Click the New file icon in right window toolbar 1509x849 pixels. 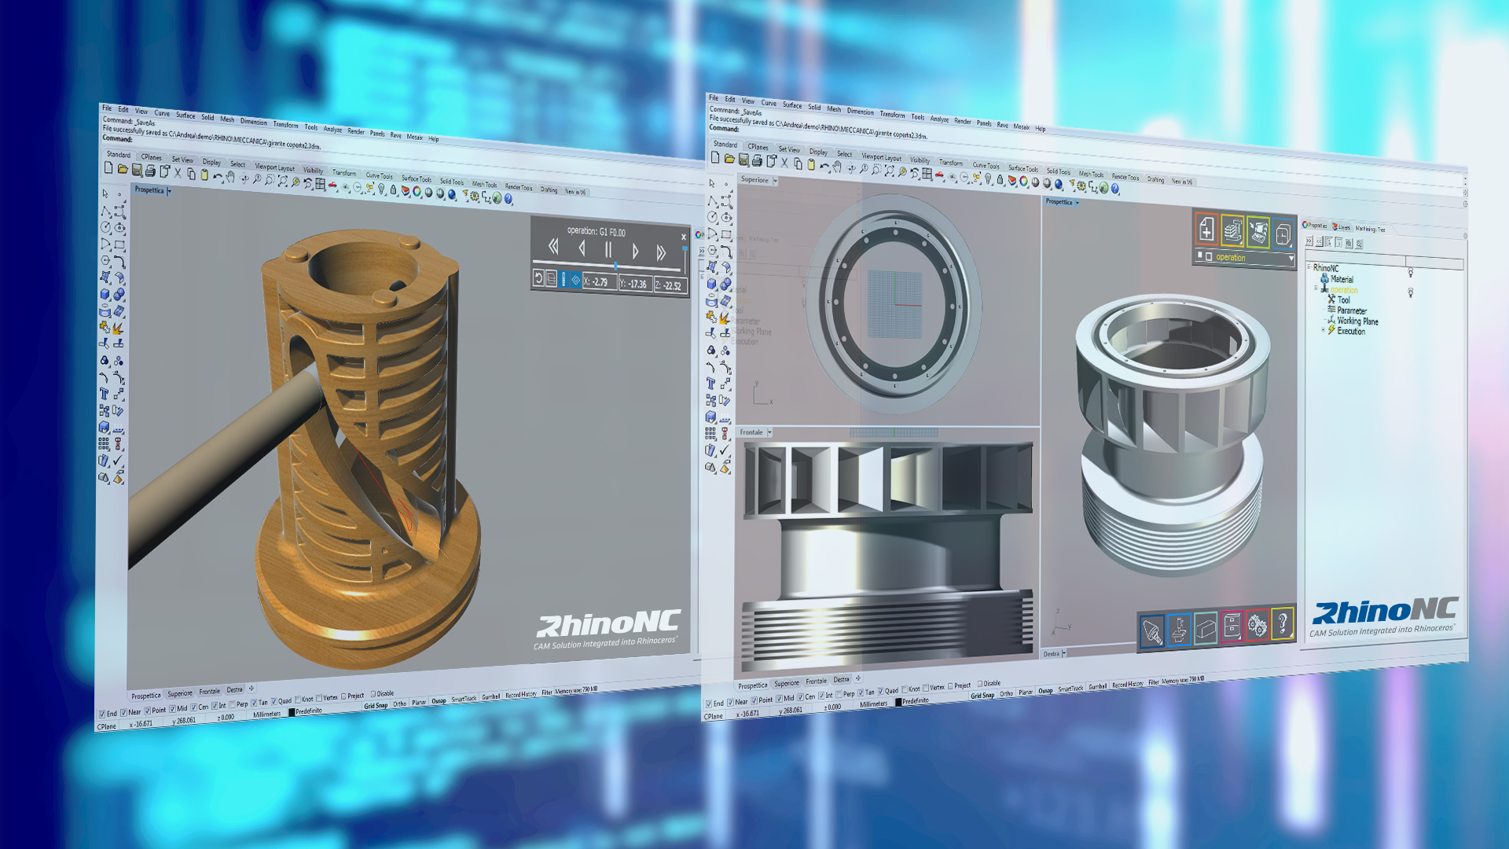click(x=715, y=157)
